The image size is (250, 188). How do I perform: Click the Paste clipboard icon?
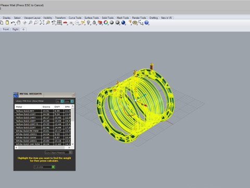7,22
